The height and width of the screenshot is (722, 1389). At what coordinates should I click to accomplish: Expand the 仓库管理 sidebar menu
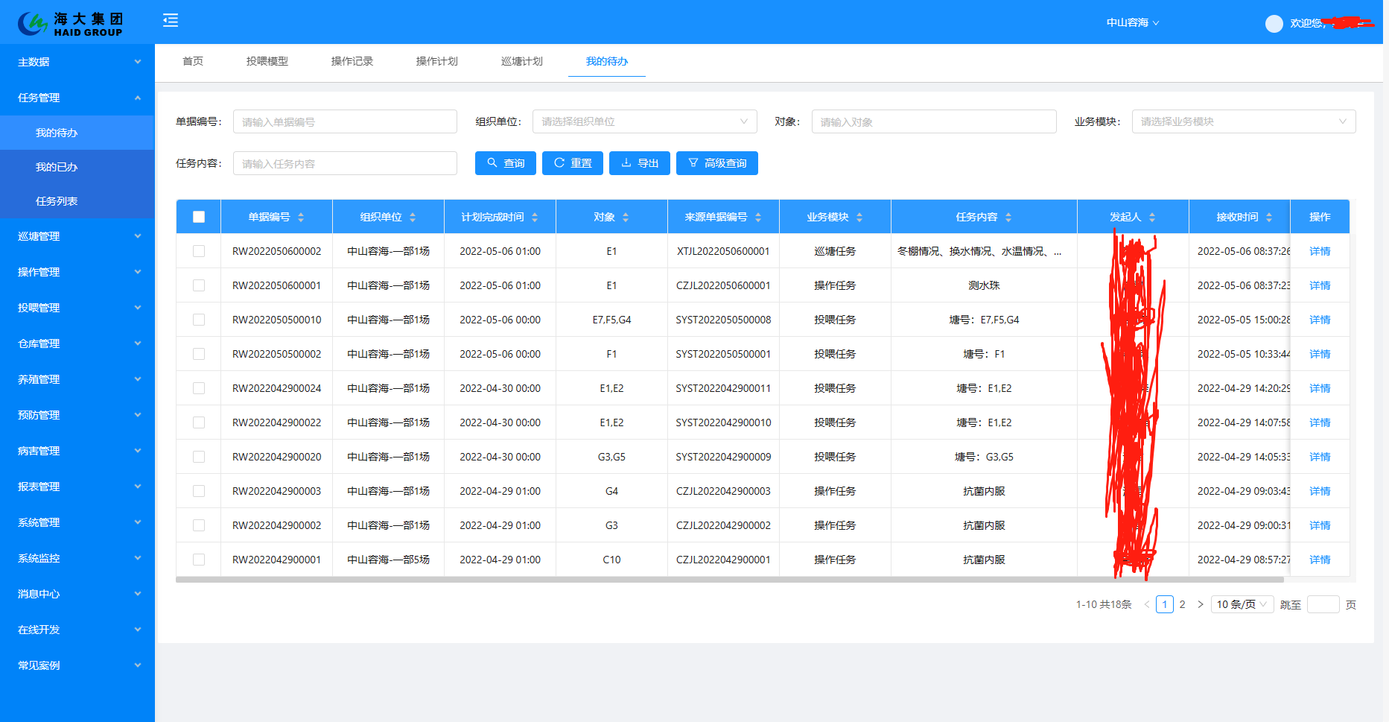(77, 343)
